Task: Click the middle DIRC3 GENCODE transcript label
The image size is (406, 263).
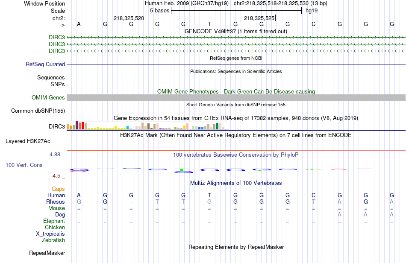Action: [x=57, y=44]
